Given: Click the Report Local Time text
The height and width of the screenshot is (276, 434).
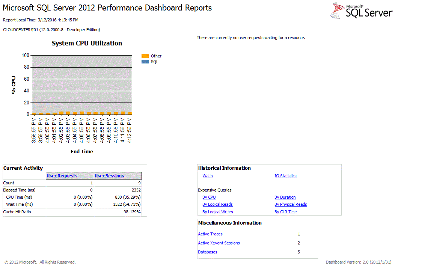Looking at the screenshot, I should (41, 20).
